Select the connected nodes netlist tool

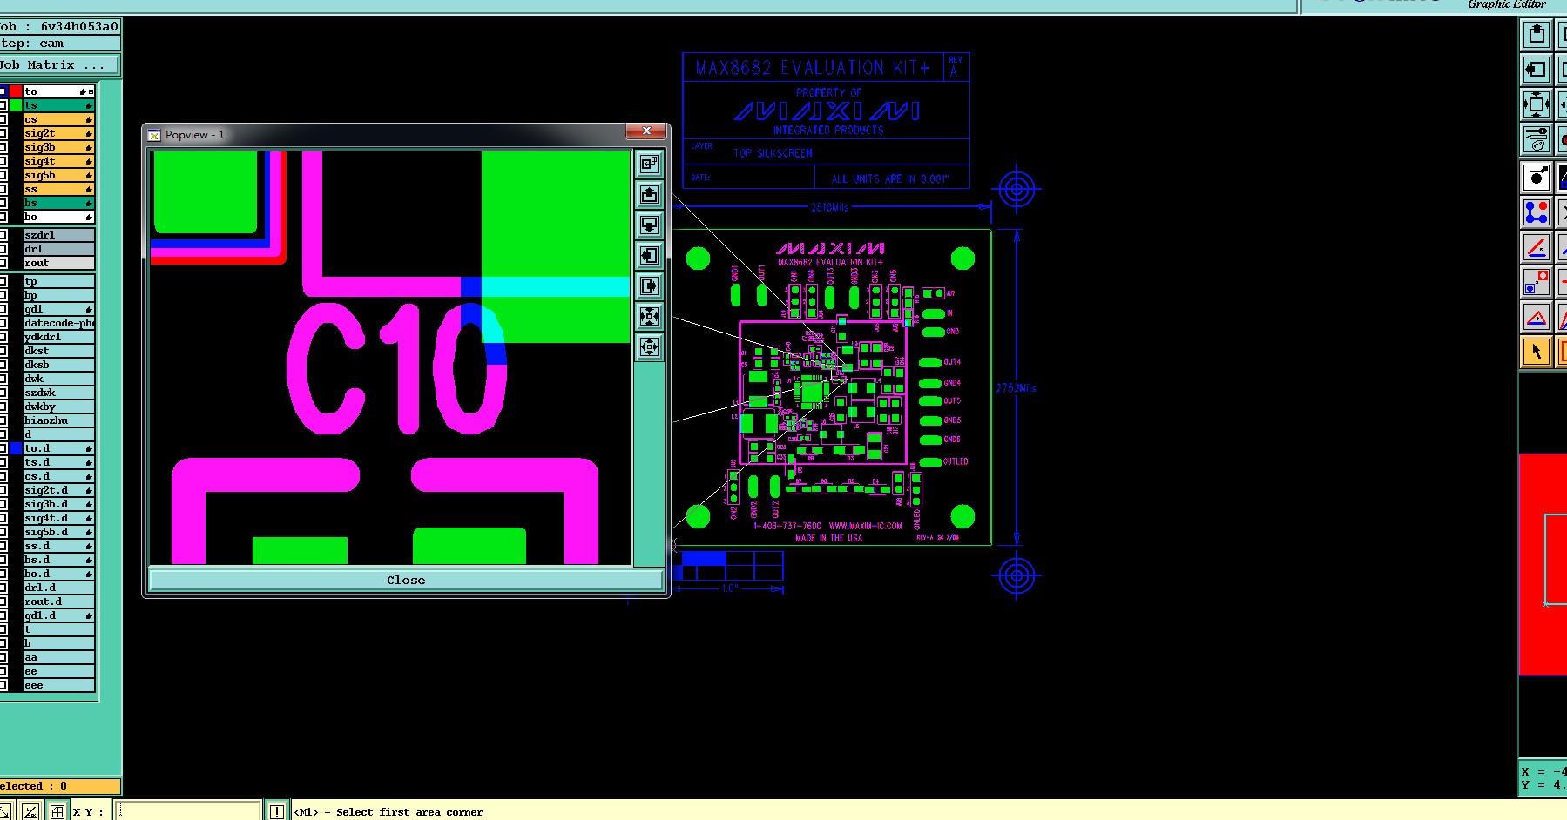coord(1537,212)
